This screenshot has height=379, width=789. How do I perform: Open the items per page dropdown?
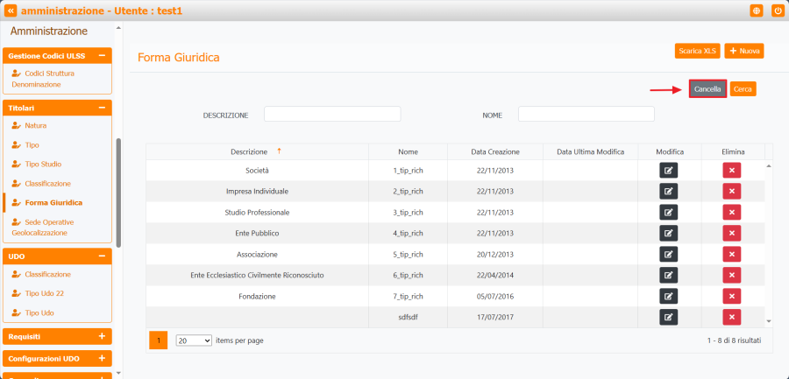pos(194,340)
